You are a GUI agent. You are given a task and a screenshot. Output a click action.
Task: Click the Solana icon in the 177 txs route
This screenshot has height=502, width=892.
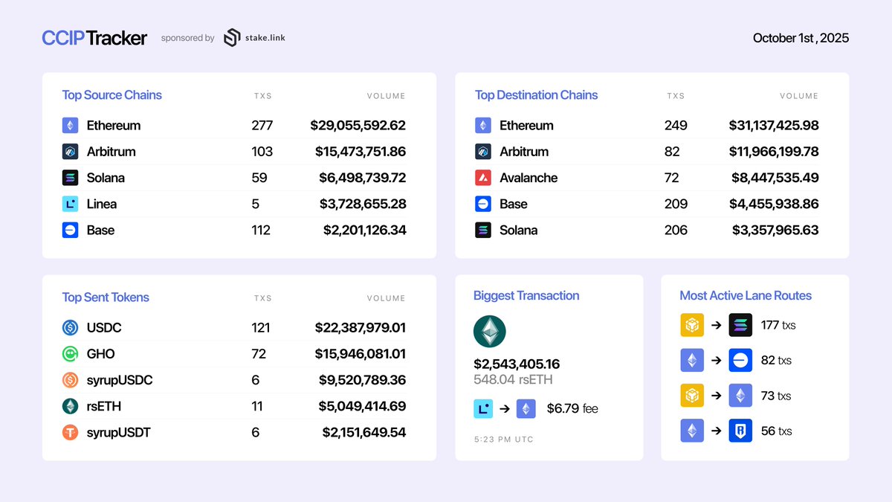pyautogui.click(x=740, y=325)
